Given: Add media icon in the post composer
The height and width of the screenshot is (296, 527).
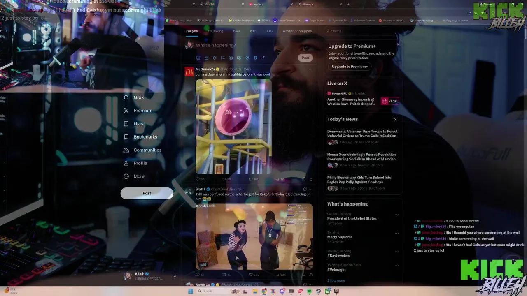Looking at the screenshot, I should (198, 58).
